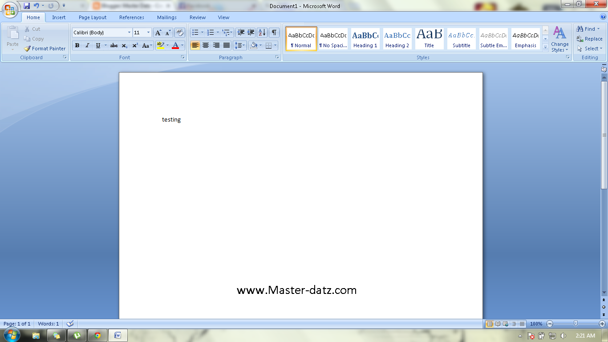The width and height of the screenshot is (608, 342).
Task: Switch to Draft view
Action: coord(522,324)
